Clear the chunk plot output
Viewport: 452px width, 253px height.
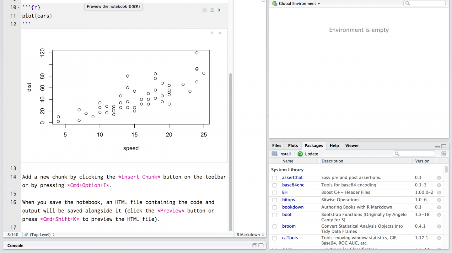tap(220, 33)
